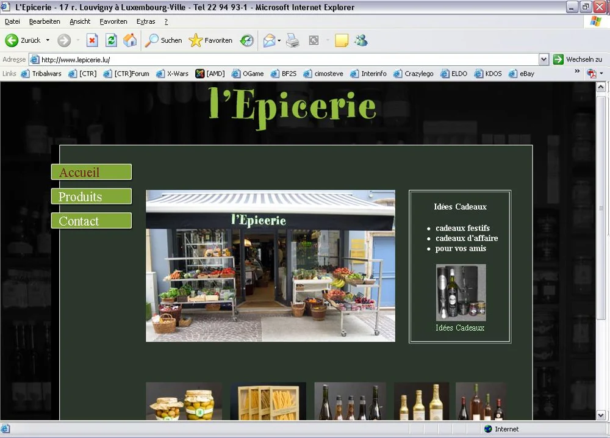
Task: Open the Datei menu
Action: [12, 21]
